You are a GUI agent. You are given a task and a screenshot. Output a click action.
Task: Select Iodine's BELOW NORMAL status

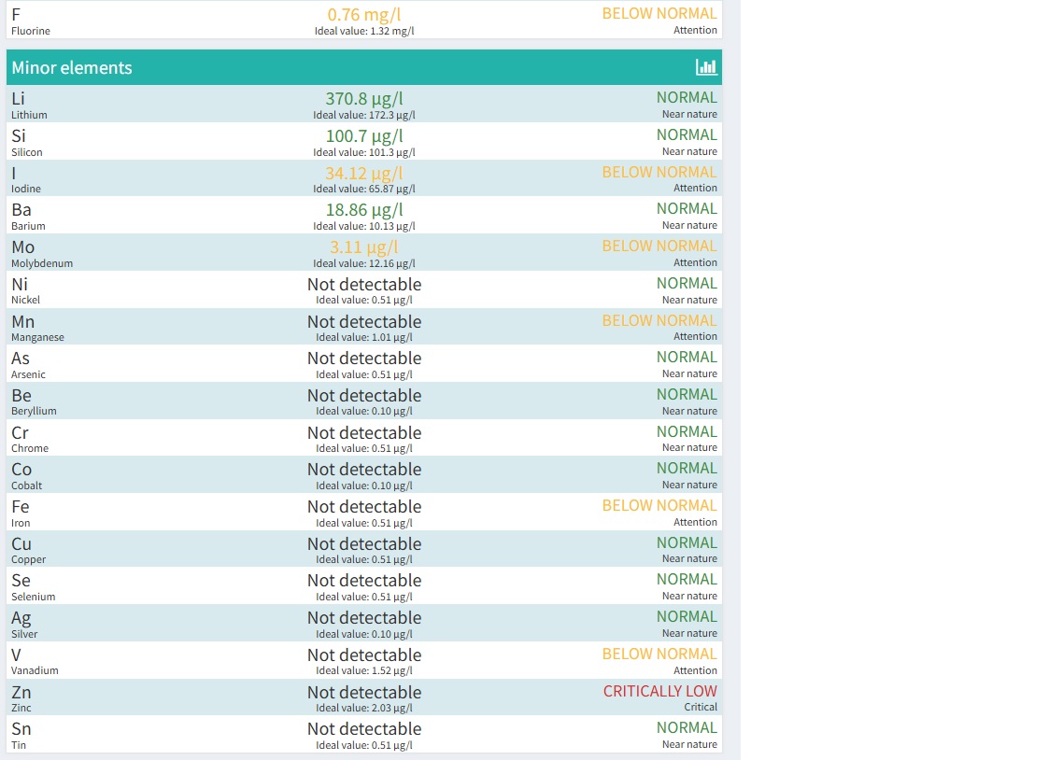(659, 172)
